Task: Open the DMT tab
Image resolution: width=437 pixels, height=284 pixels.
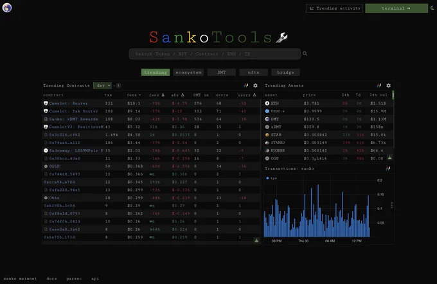Action: (222, 73)
